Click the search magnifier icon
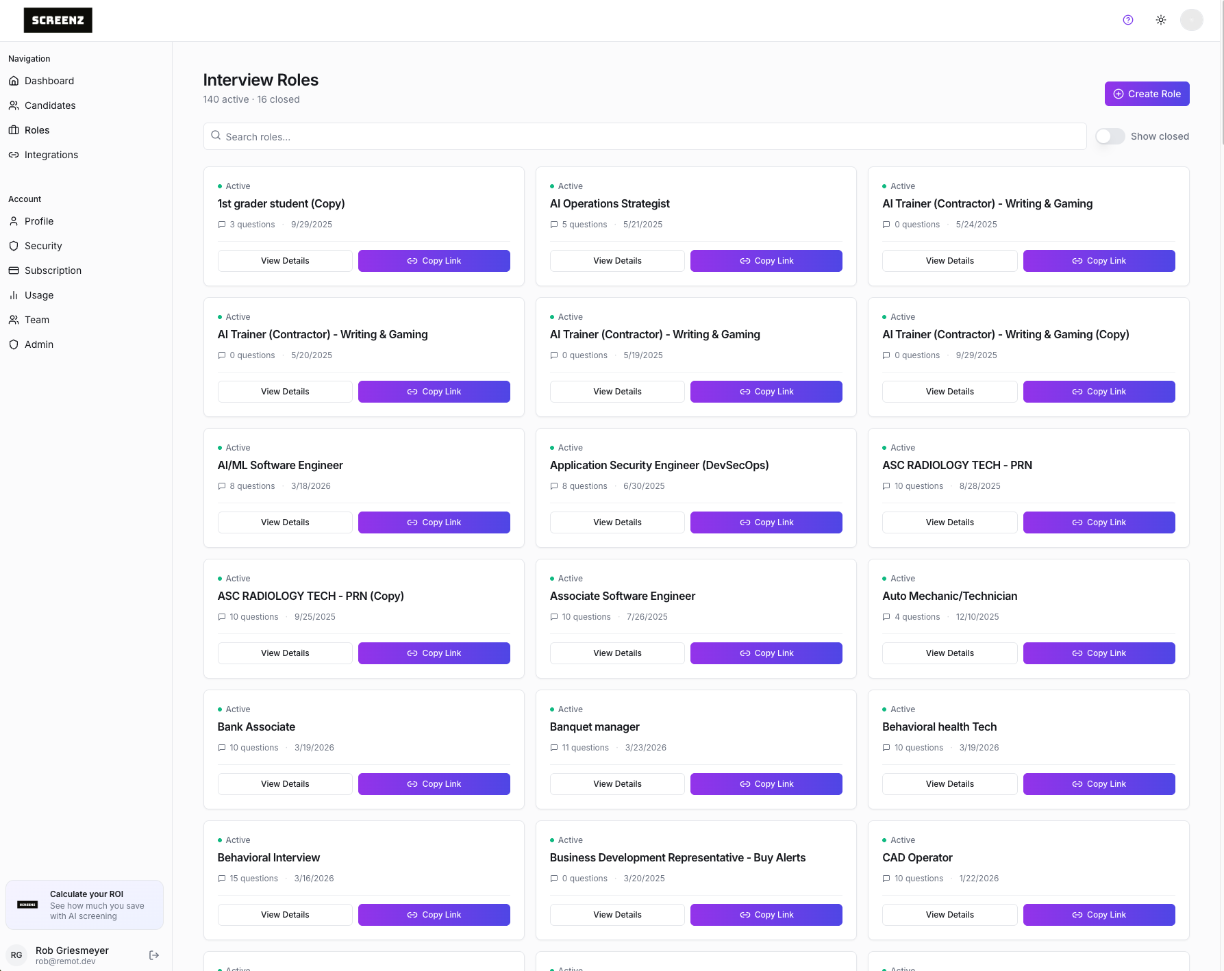 [x=216, y=136]
